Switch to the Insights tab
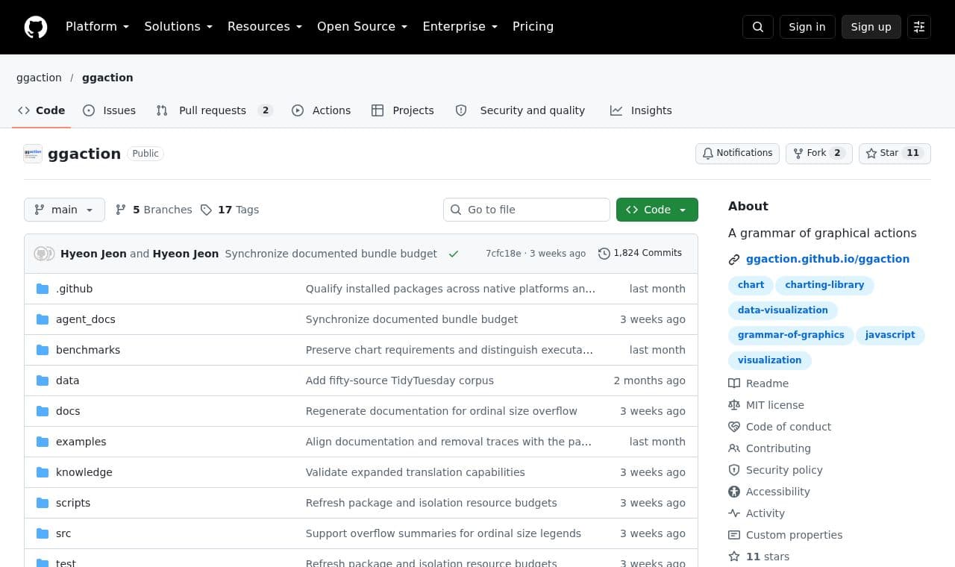955x567 pixels. click(x=641, y=110)
